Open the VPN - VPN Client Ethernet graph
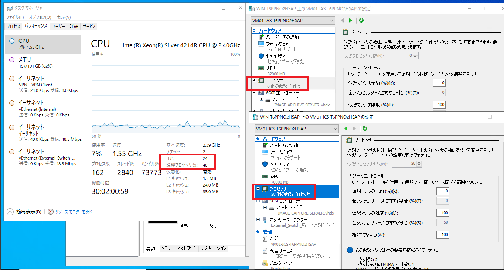504x270 pixels. tap(43, 84)
